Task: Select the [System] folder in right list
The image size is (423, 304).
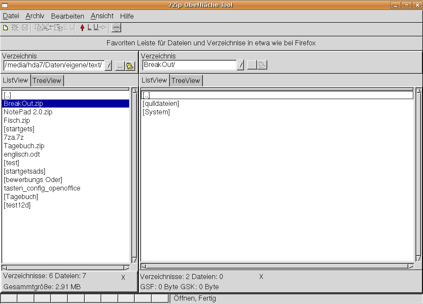Action: pos(156,112)
